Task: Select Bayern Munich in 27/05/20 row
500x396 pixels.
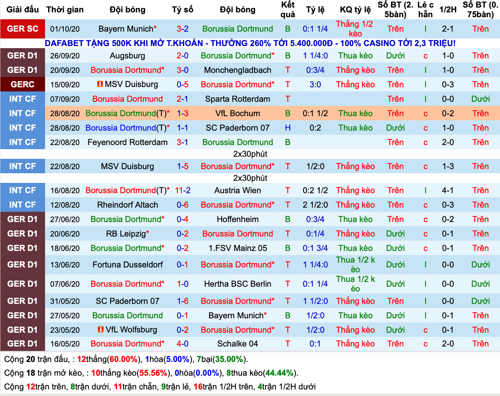Action: 236,316
